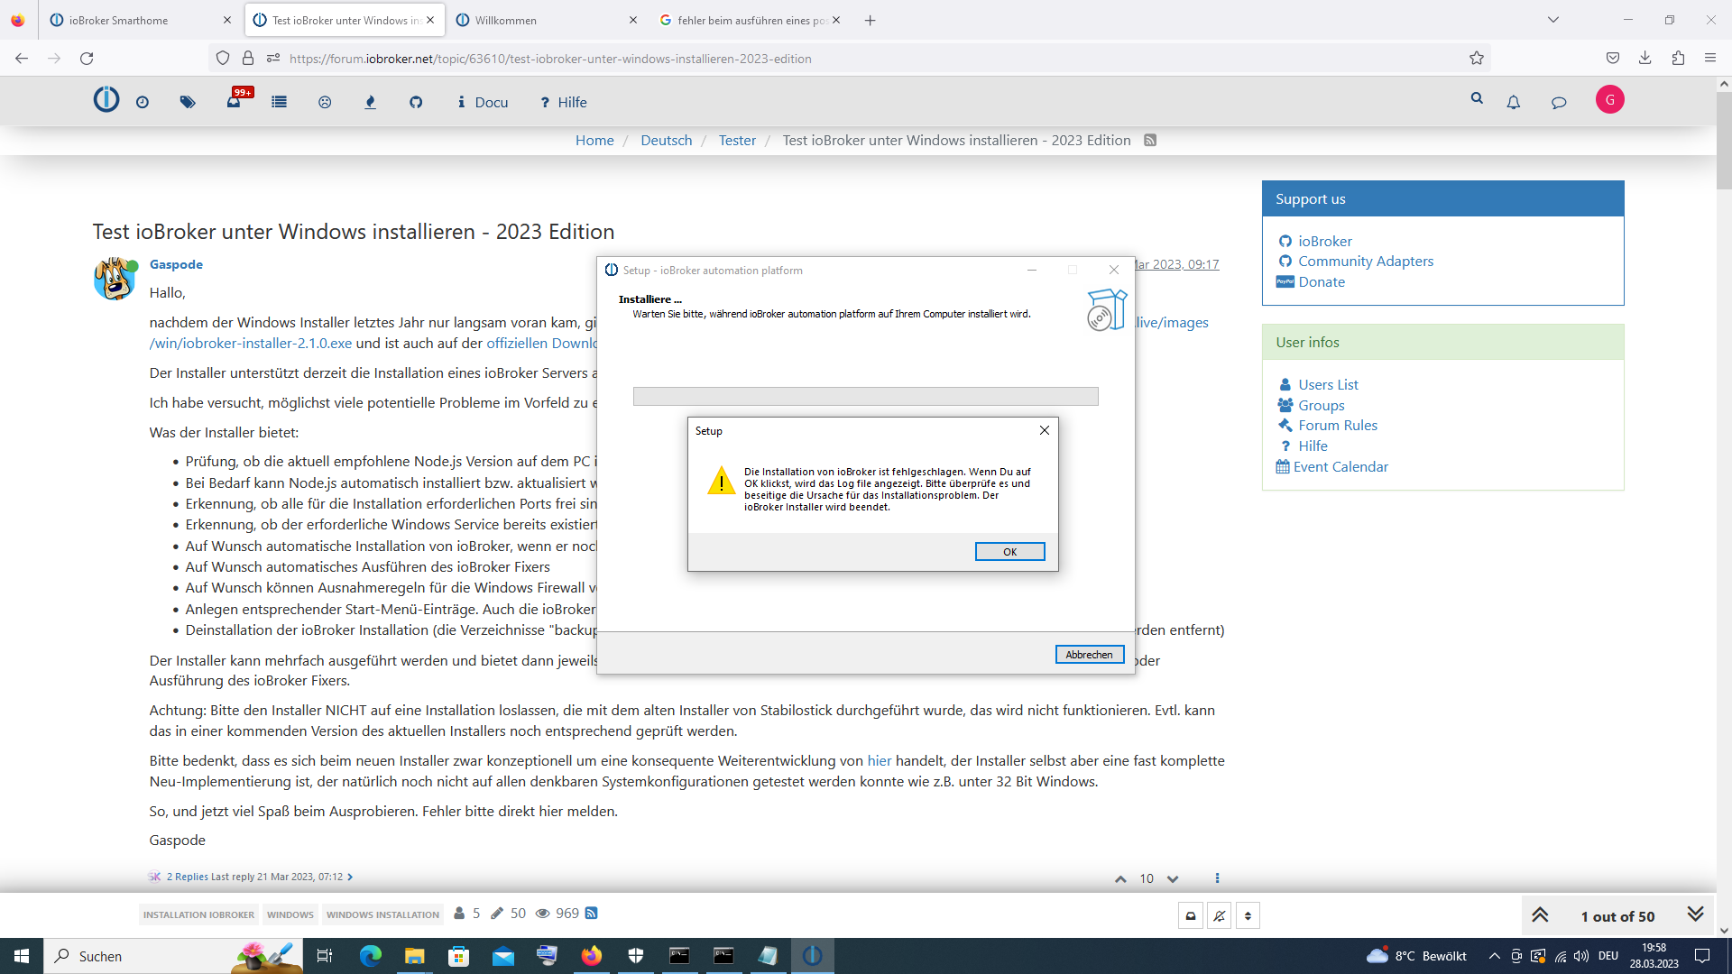Downvote the first post with the down arrow
Viewport: 1732px width, 974px height.
1173,878
